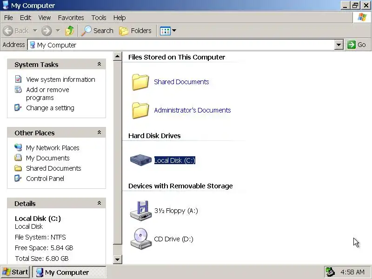Open the File menu
372x279 pixels.
[8, 18]
